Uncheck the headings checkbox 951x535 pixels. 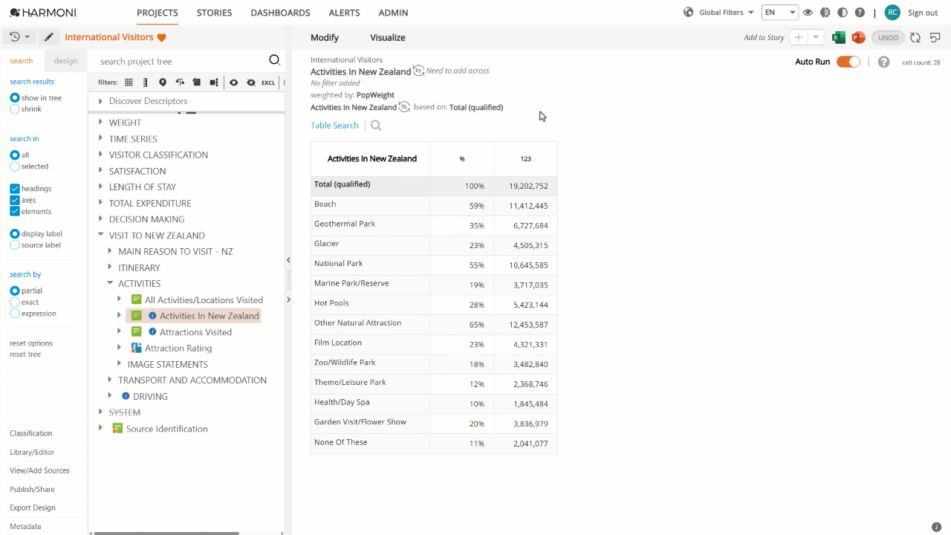pos(15,189)
